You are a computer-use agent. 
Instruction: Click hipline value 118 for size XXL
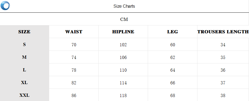coord(123,95)
